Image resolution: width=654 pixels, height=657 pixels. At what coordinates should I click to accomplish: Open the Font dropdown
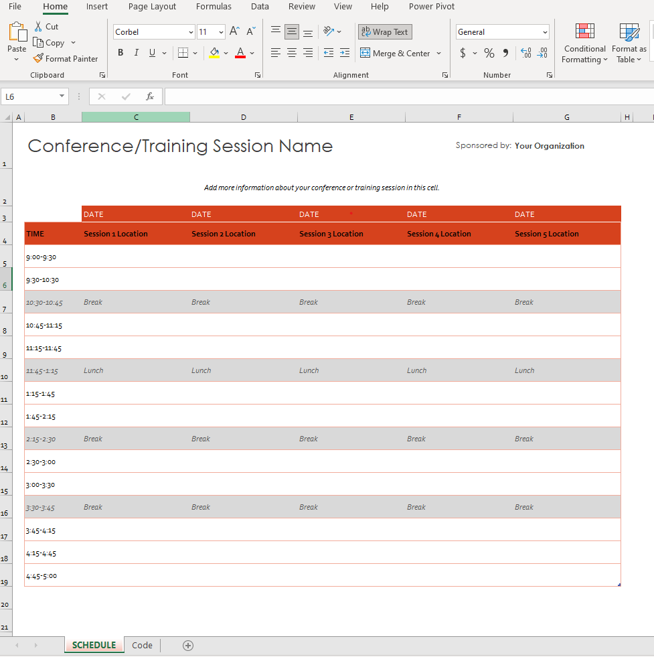(191, 31)
